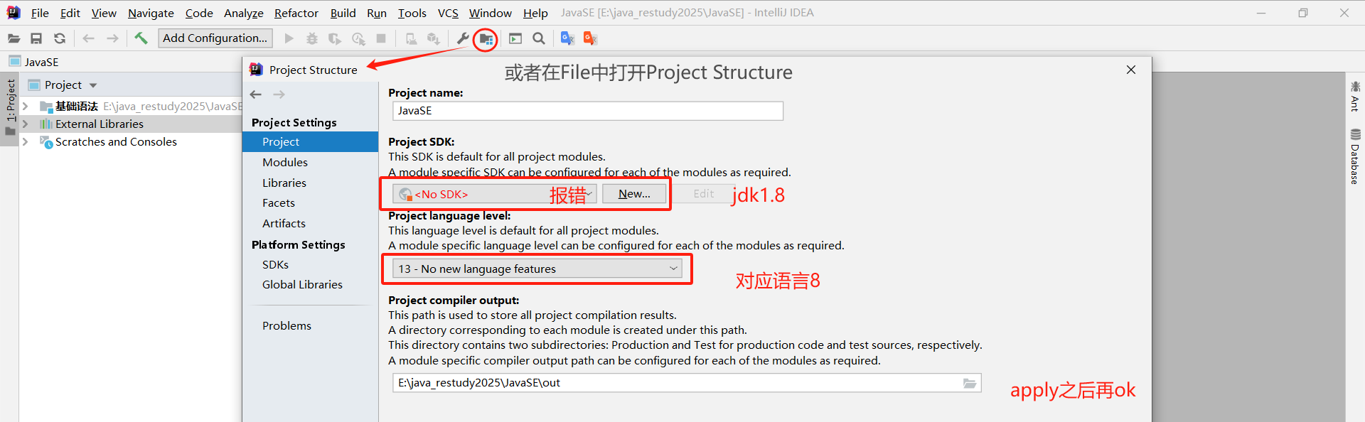Open the Window menu
Screen dimensions: 1365x422
(490, 13)
